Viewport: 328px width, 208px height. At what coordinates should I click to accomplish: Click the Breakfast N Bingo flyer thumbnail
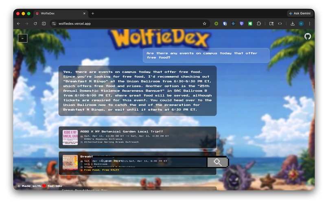pos(70,162)
